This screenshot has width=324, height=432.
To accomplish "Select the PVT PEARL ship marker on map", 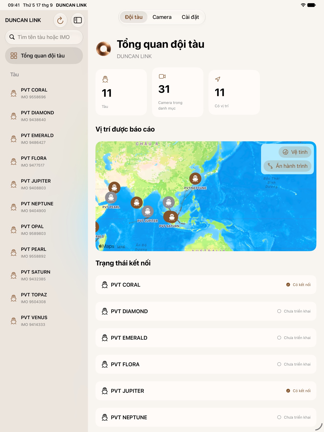I will coord(111,198).
